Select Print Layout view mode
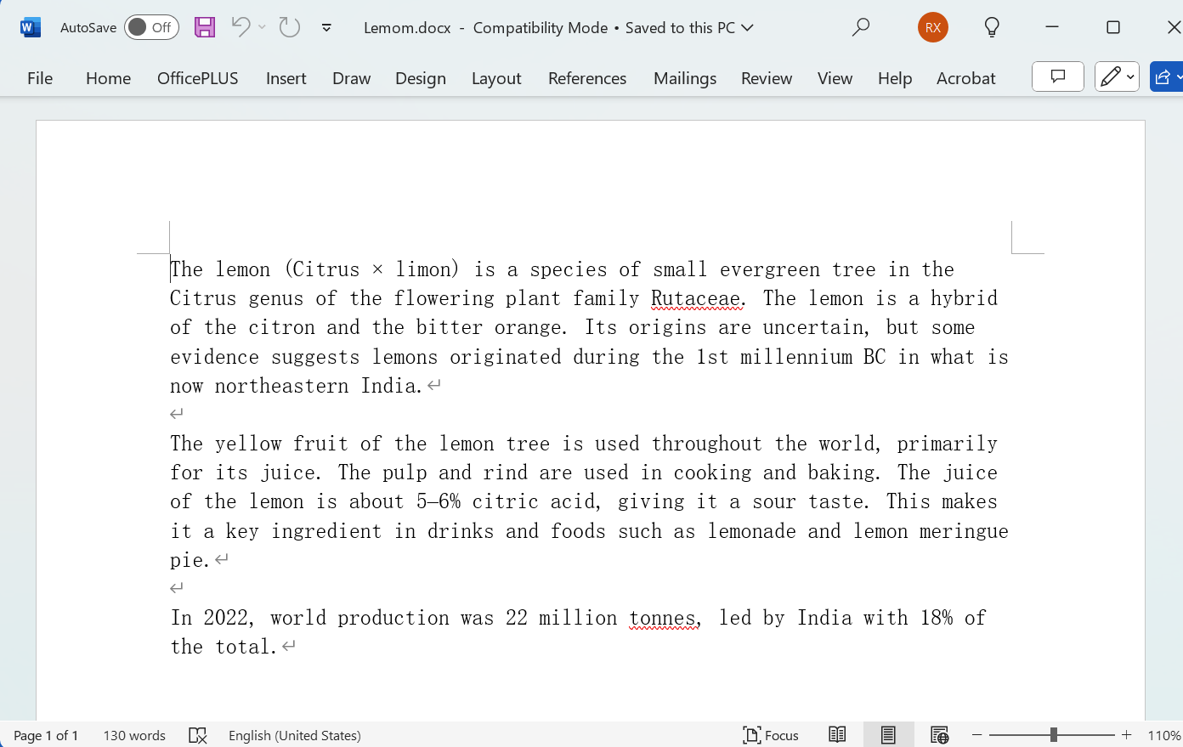Screen dimensions: 1183x747 click(x=888, y=734)
